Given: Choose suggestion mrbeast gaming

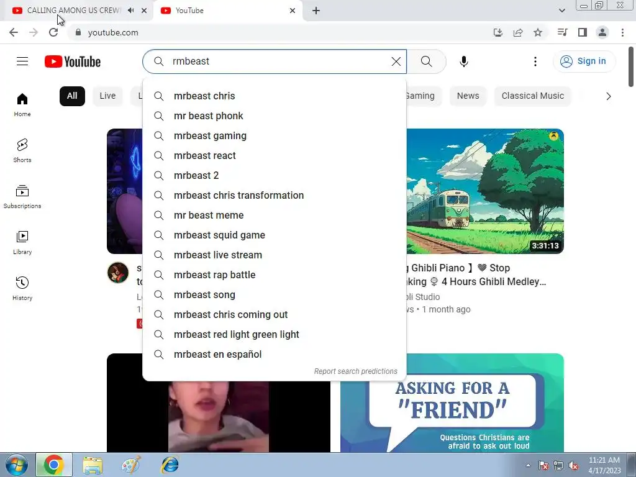Looking at the screenshot, I should coord(275,136).
